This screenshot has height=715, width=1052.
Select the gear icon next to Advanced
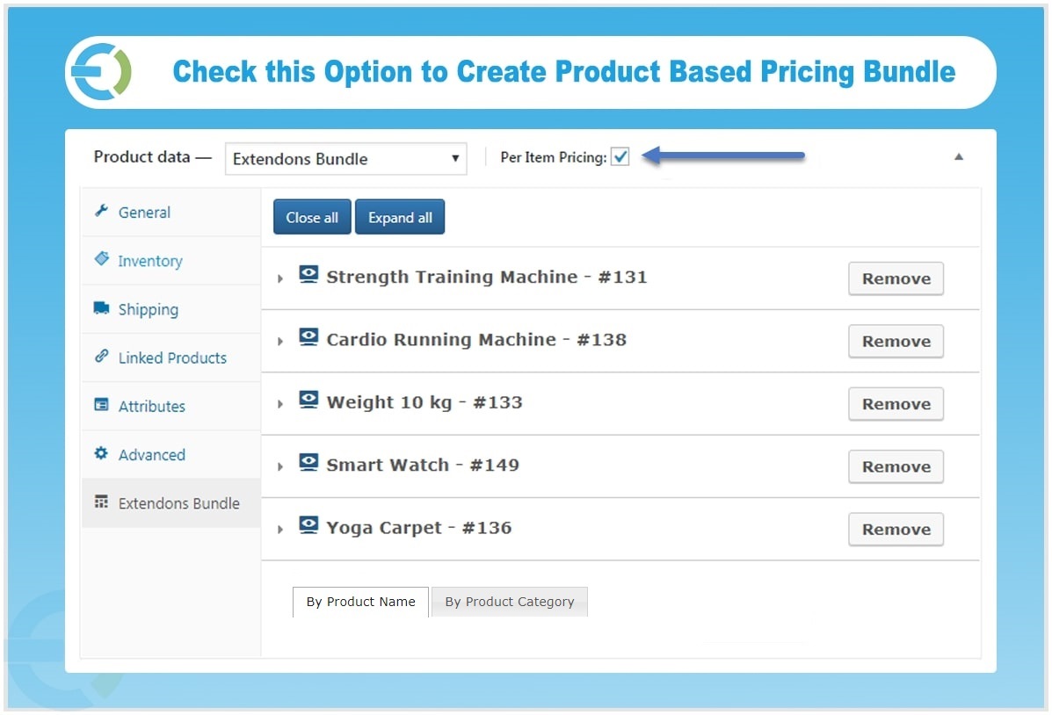[x=101, y=454]
